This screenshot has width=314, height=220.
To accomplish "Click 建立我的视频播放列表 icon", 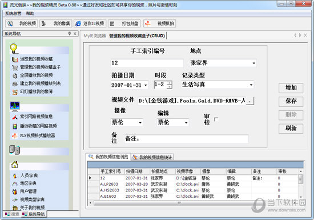I will (x=15, y=84).
